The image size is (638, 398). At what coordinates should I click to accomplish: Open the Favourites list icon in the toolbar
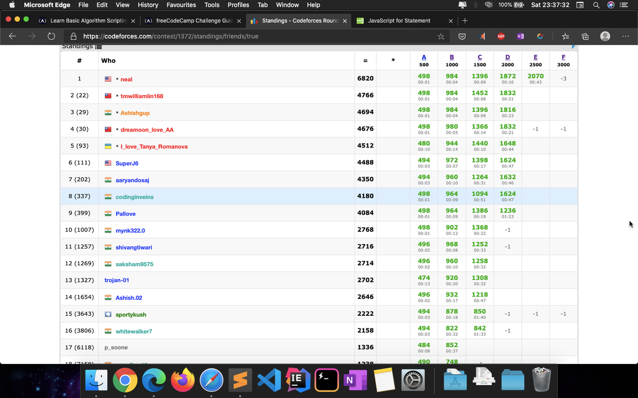[x=566, y=37]
